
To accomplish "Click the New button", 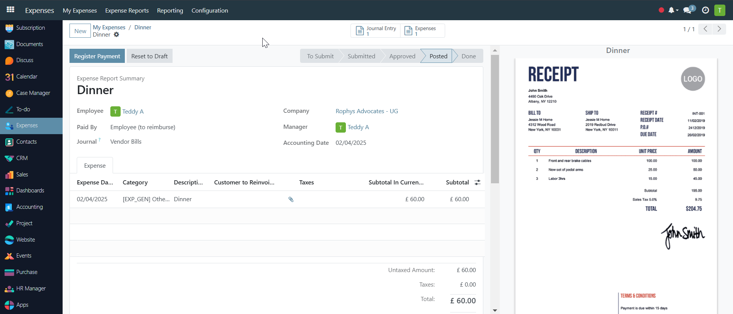I will (x=80, y=31).
